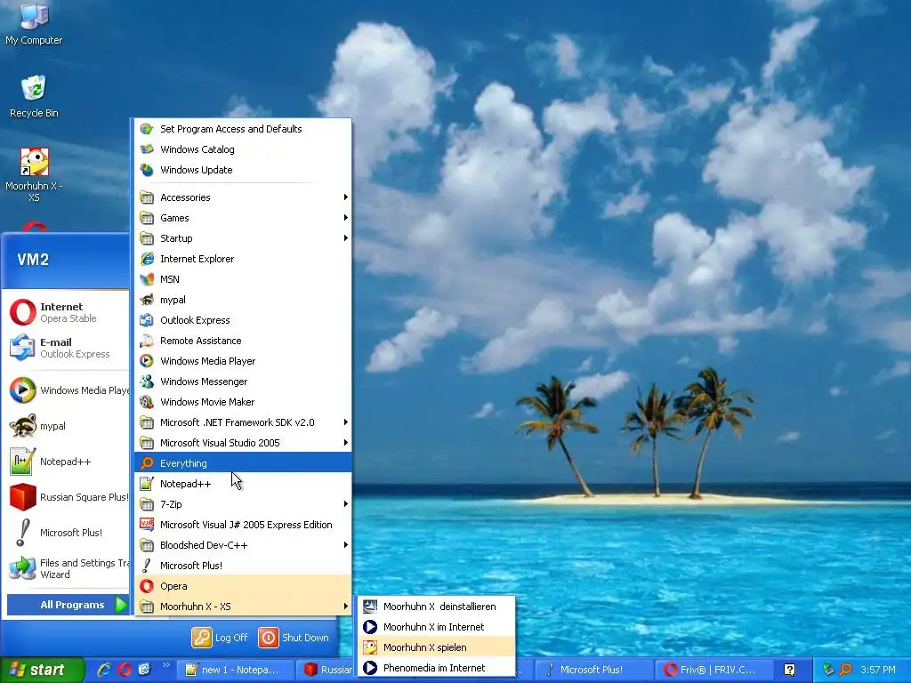
Task: Launch Notepad++ from Start menu left pane
Action: 68,462
